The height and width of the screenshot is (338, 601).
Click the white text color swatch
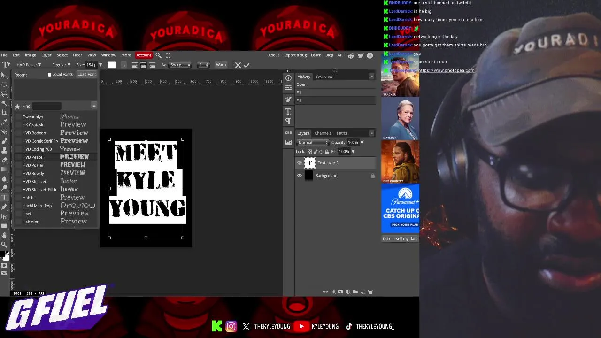[112, 65]
